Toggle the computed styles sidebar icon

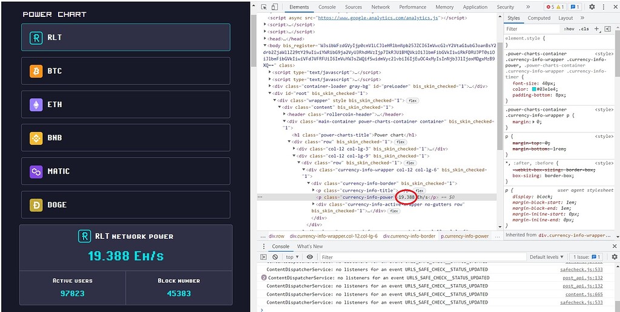pos(606,28)
